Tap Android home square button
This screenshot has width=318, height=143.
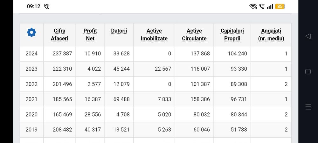(308, 71)
